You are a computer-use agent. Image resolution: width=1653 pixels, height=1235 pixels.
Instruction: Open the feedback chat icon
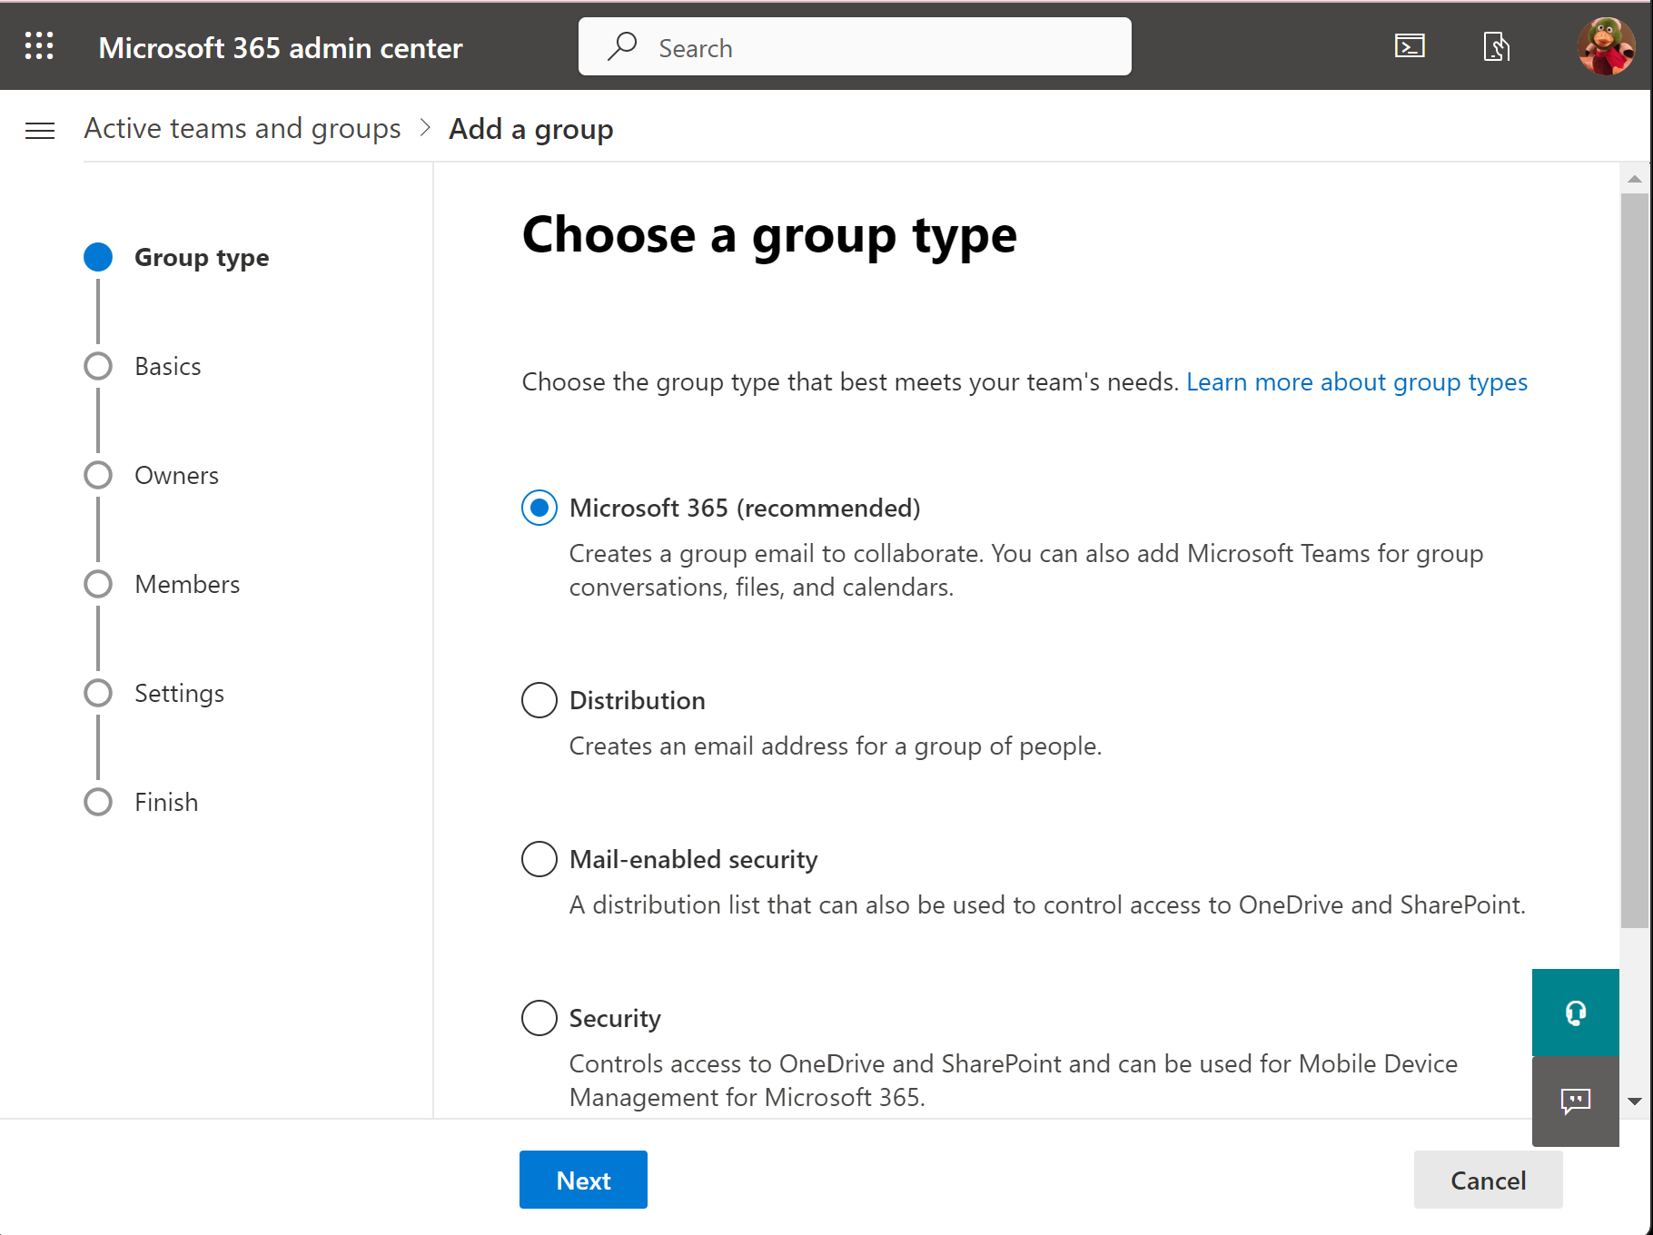coord(1575,1102)
